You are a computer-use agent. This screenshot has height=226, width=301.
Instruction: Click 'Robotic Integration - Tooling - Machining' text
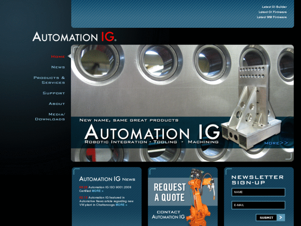[x=152, y=142]
